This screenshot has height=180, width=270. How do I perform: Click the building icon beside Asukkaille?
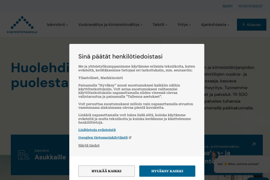click(x=23, y=155)
